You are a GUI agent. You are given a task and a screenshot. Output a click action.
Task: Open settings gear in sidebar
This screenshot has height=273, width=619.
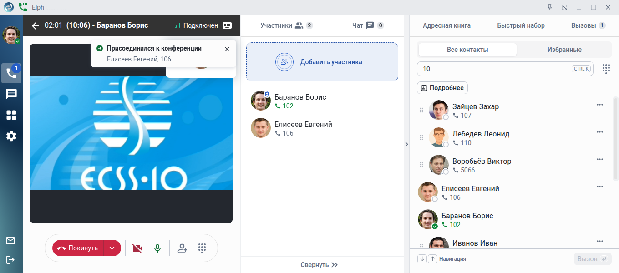click(x=11, y=136)
